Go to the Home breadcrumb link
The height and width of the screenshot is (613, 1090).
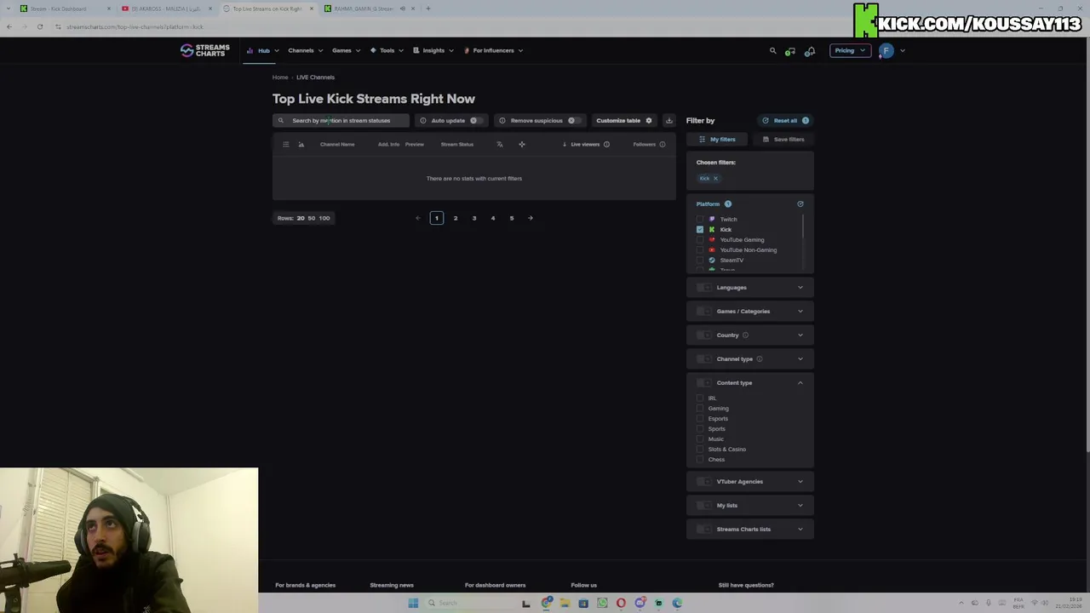click(x=280, y=77)
